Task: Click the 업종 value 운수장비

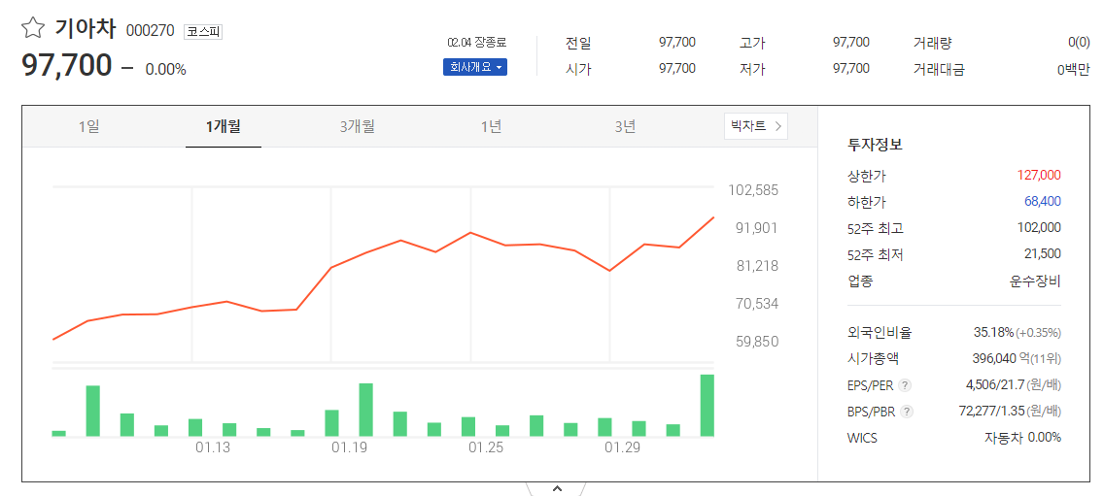Action: click(x=1034, y=281)
